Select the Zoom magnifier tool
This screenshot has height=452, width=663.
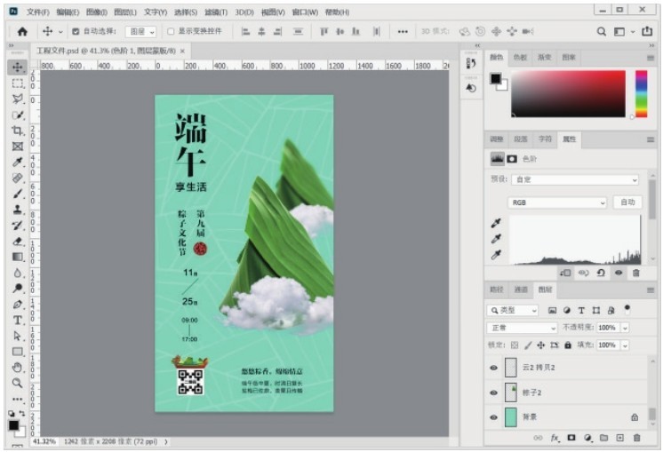click(17, 383)
